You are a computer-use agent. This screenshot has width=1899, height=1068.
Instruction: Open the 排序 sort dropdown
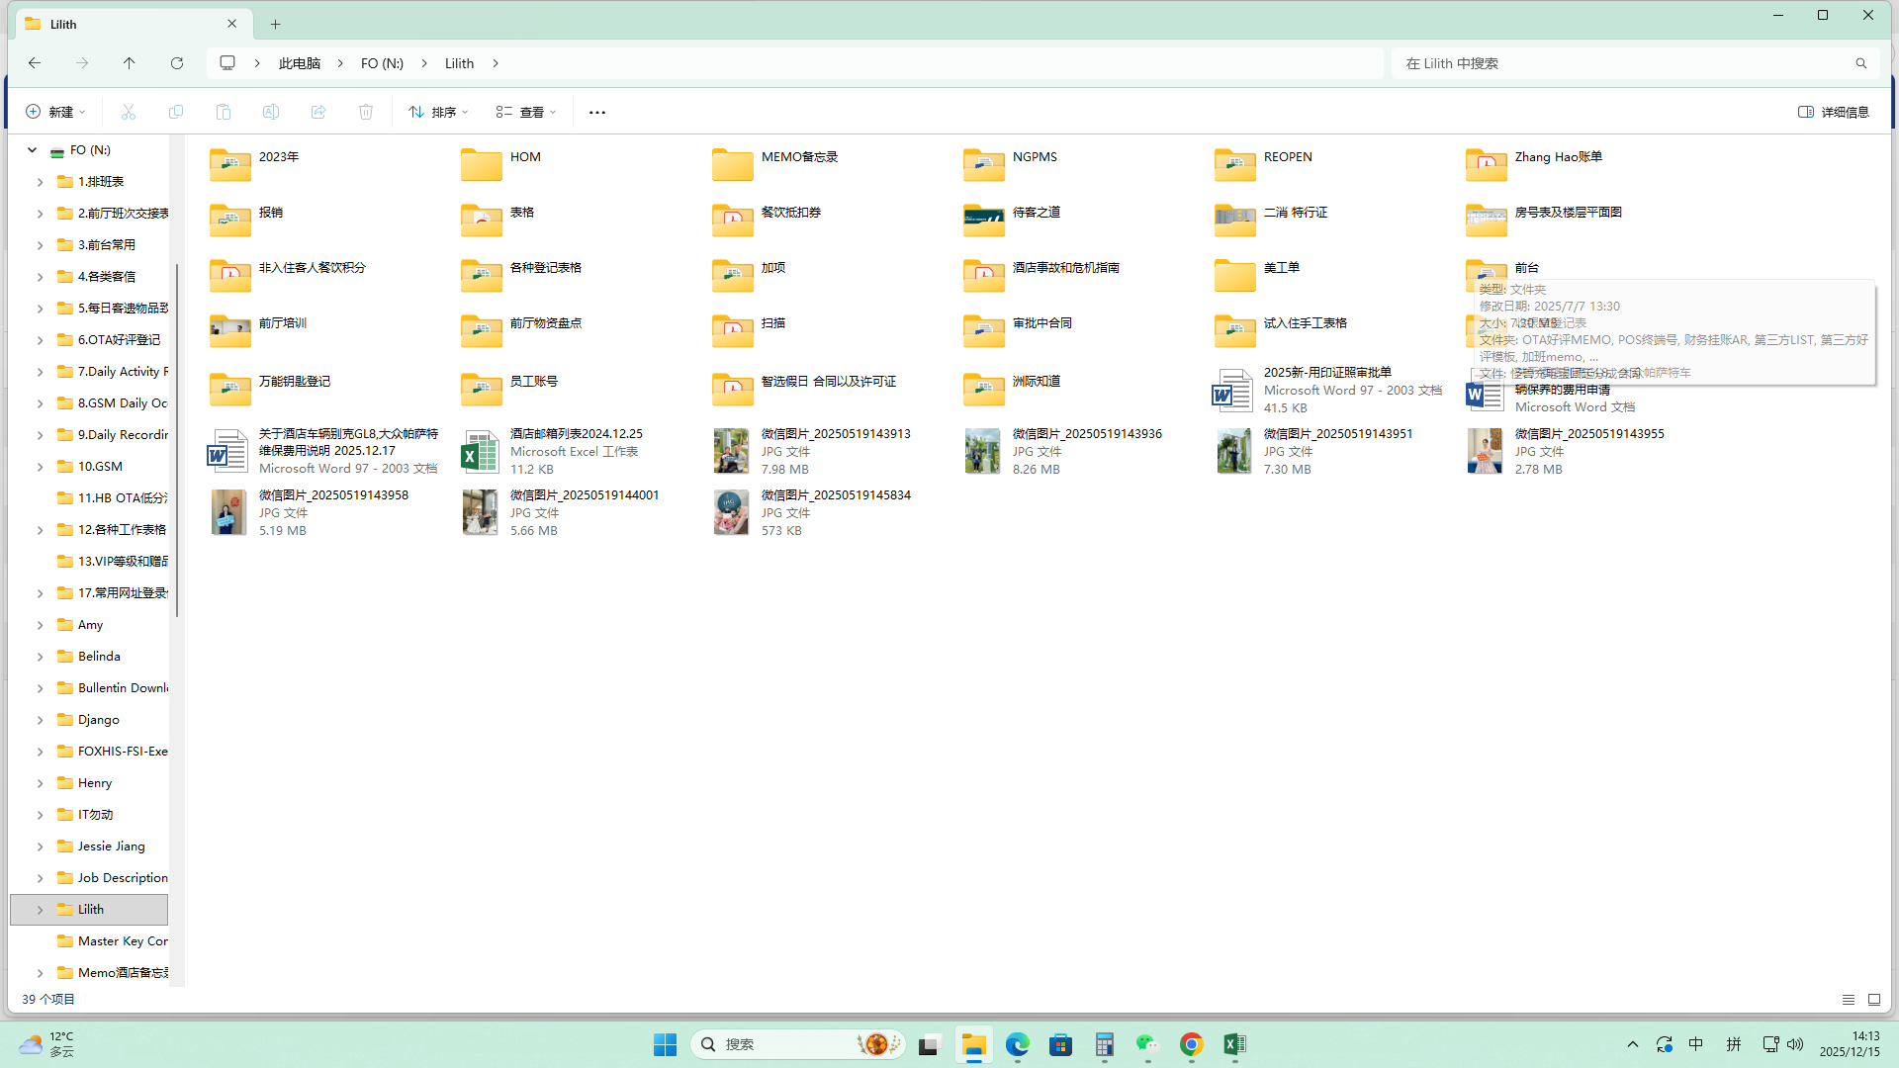(438, 112)
